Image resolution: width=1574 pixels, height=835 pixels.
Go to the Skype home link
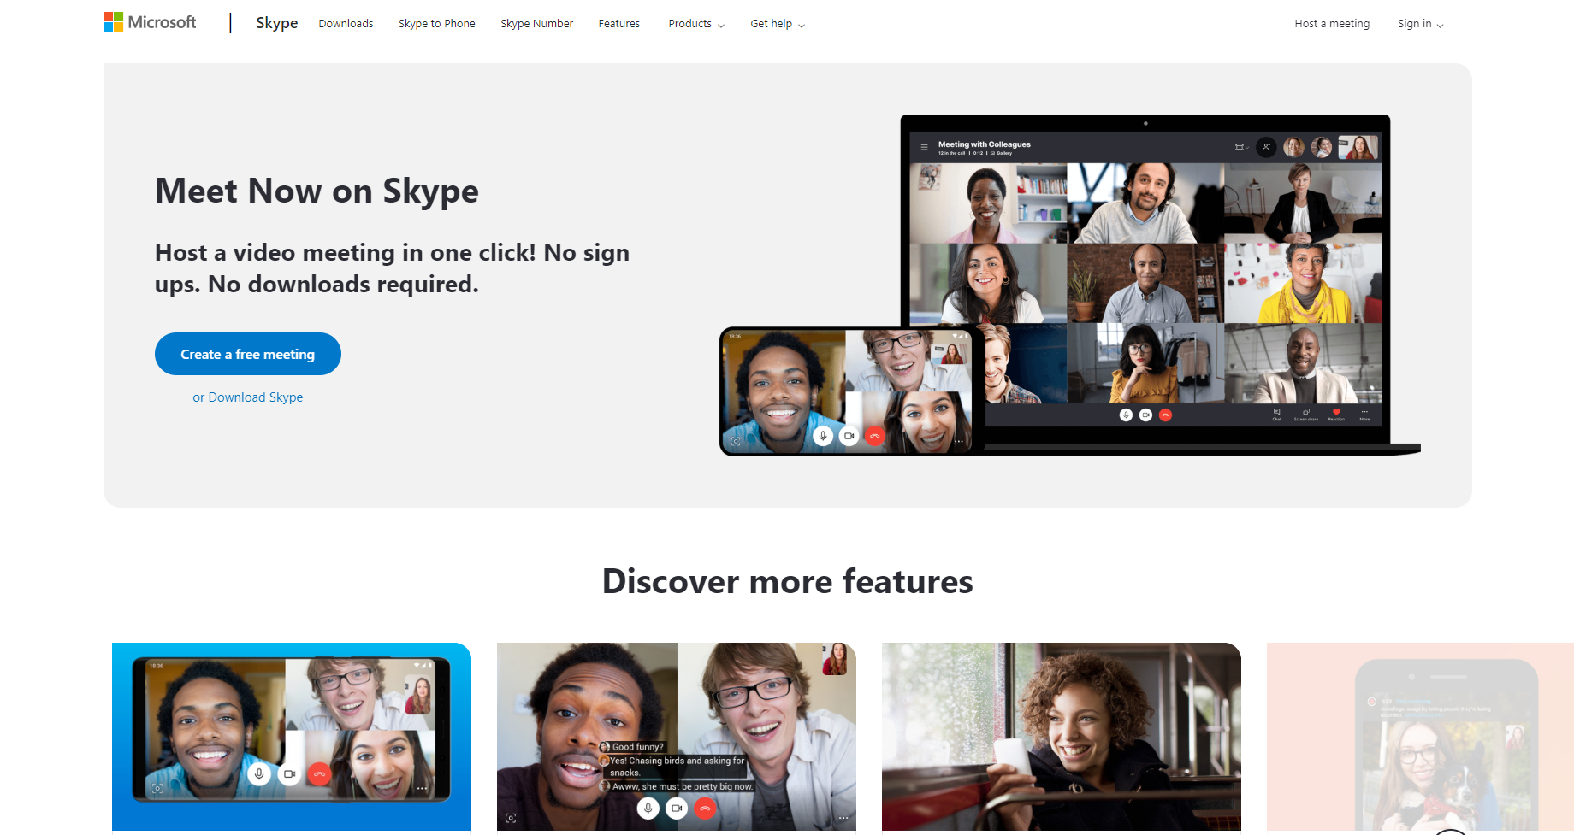point(277,23)
